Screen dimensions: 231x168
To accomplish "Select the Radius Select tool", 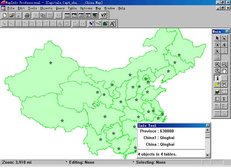I will tap(217, 45).
